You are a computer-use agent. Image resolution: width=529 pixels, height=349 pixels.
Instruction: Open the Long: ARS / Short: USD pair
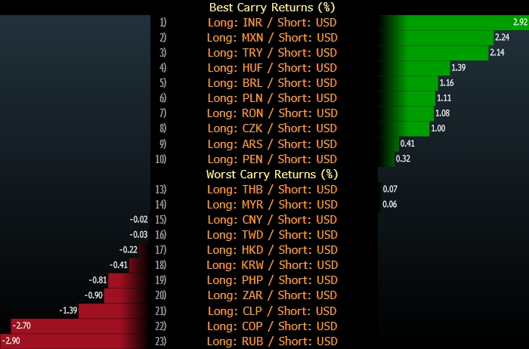coord(272,144)
